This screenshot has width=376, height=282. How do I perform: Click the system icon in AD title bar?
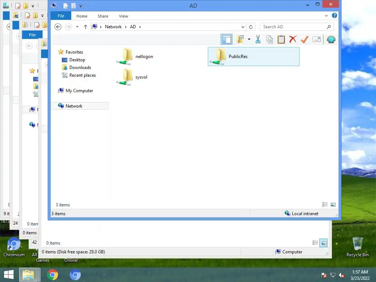point(54,5)
